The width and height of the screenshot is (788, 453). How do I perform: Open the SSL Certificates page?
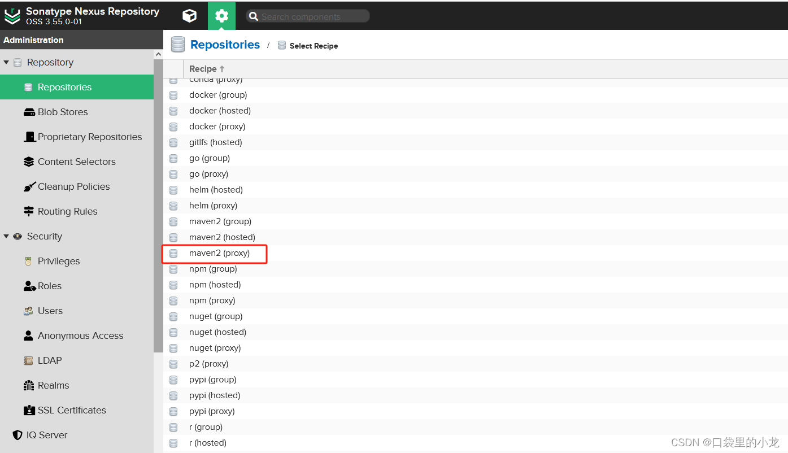[77, 410]
